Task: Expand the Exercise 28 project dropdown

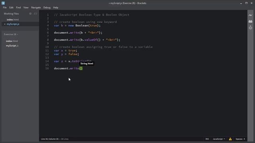Action: pos(11,35)
